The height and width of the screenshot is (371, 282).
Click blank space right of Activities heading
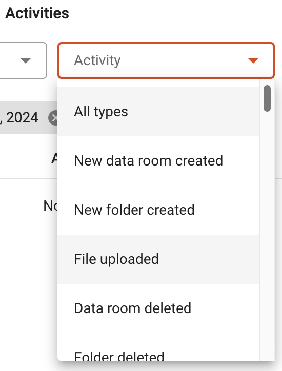pyautogui.click(x=175, y=13)
